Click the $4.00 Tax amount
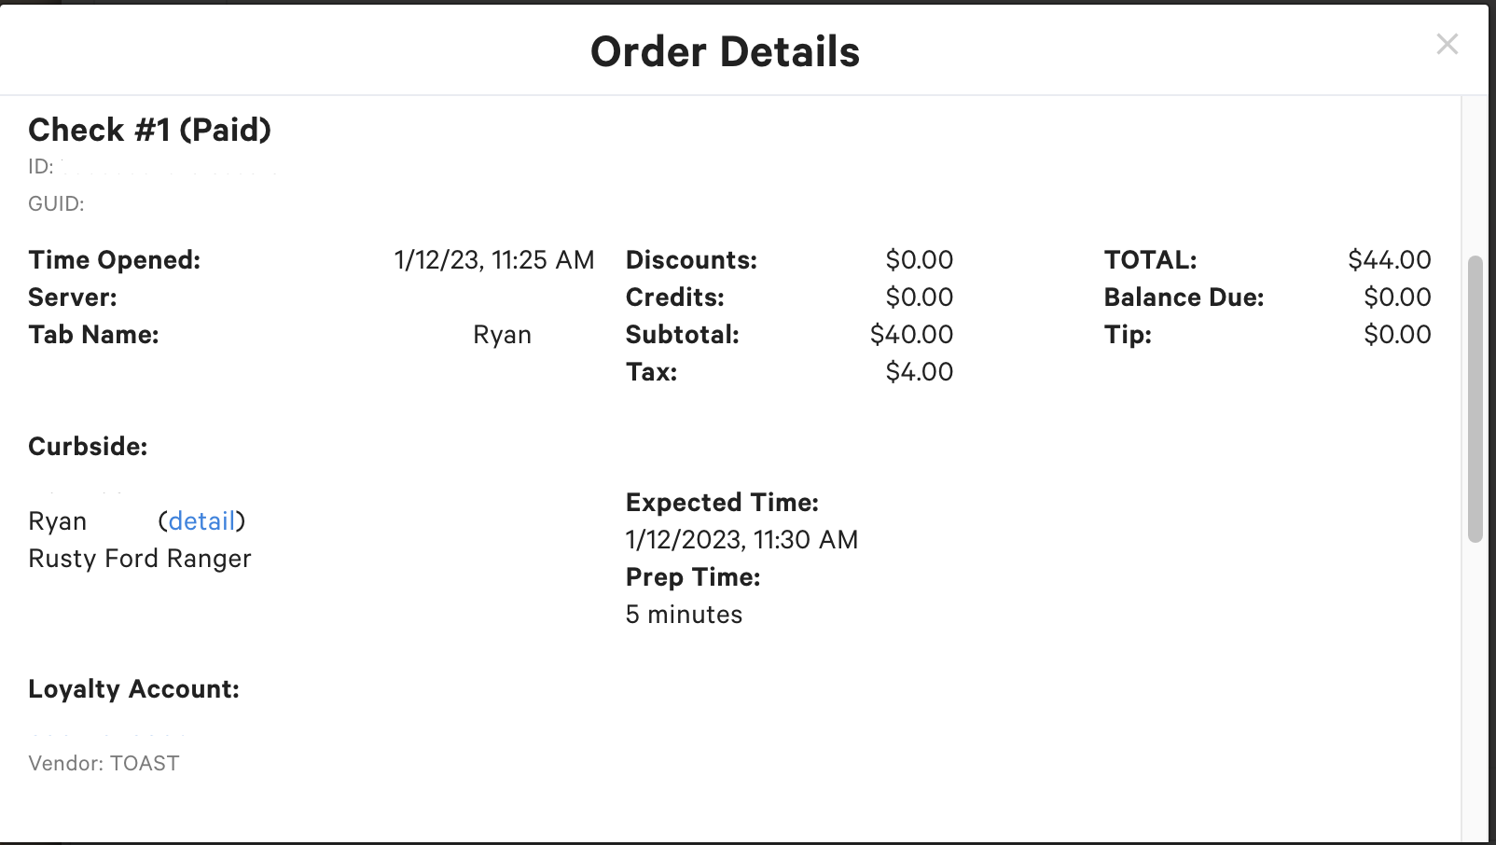 coord(919,372)
